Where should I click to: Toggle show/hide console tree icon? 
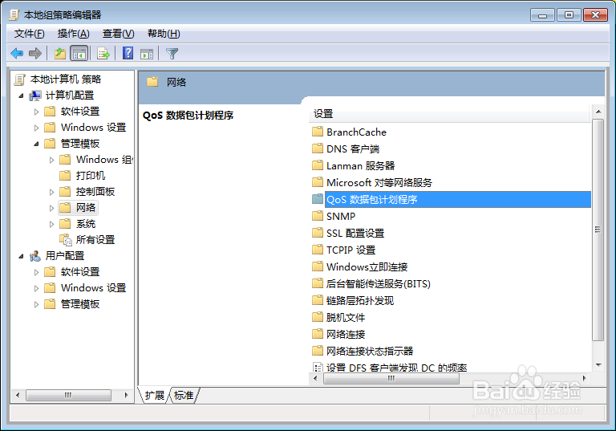(79, 53)
